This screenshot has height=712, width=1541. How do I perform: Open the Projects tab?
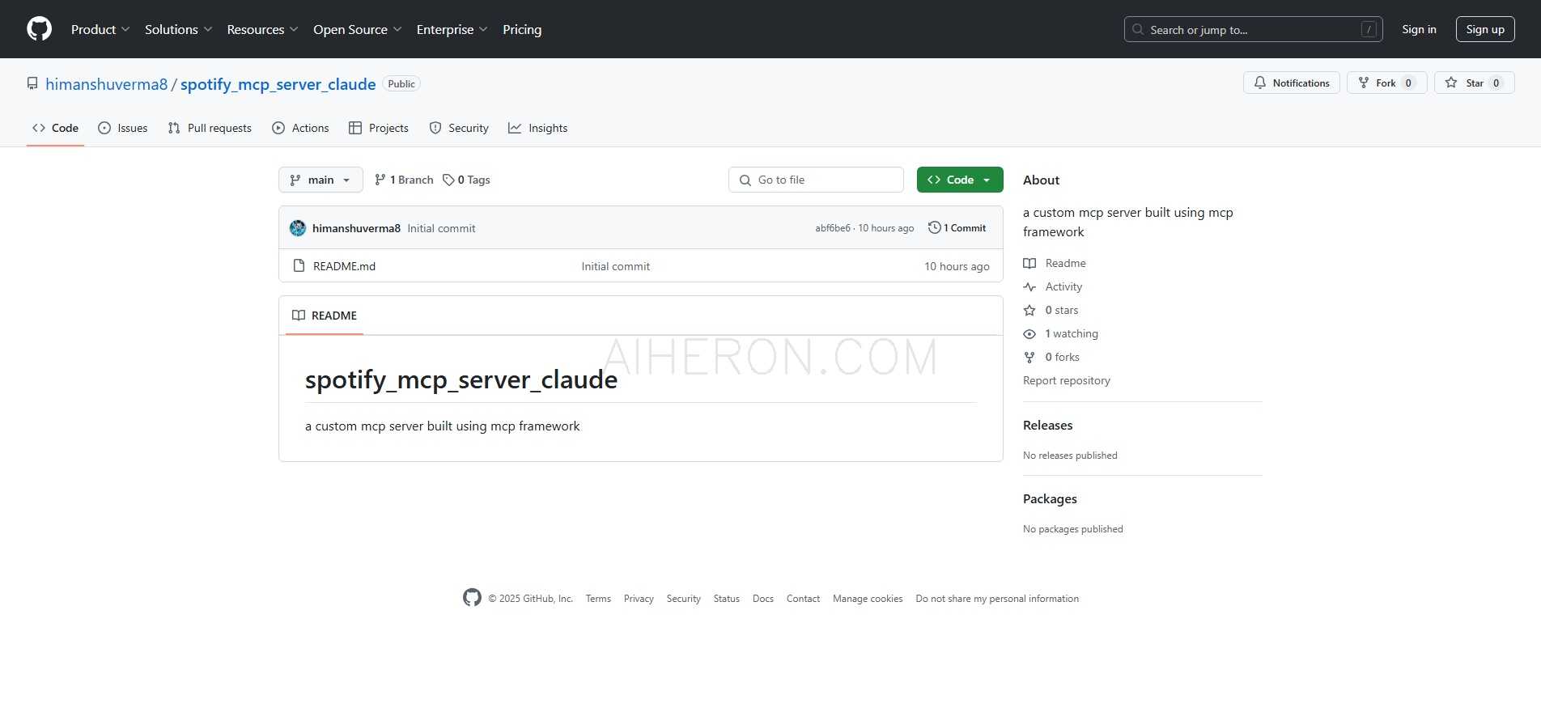pos(378,128)
